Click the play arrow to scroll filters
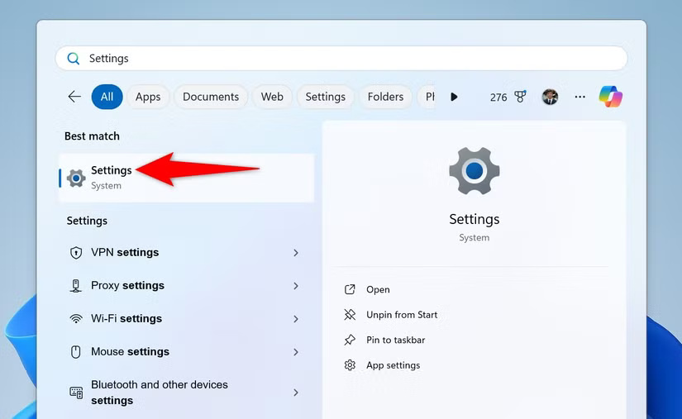This screenshot has height=419, width=682. point(454,97)
